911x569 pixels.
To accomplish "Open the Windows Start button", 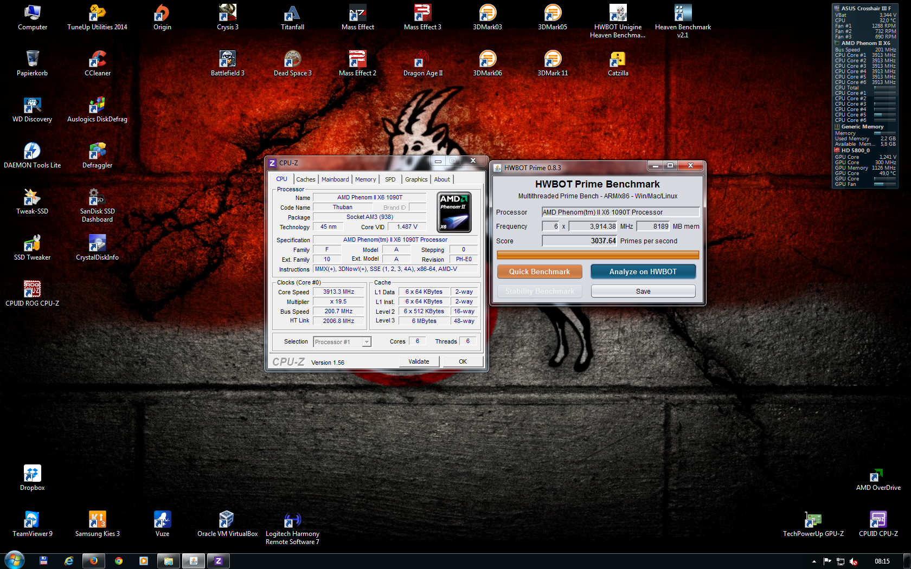I will pyautogui.click(x=15, y=560).
